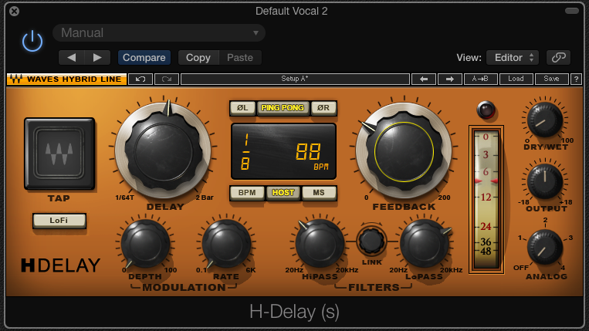Open Waves help question mark
The image size is (589, 331).
pyautogui.click(x=576, y=79)
